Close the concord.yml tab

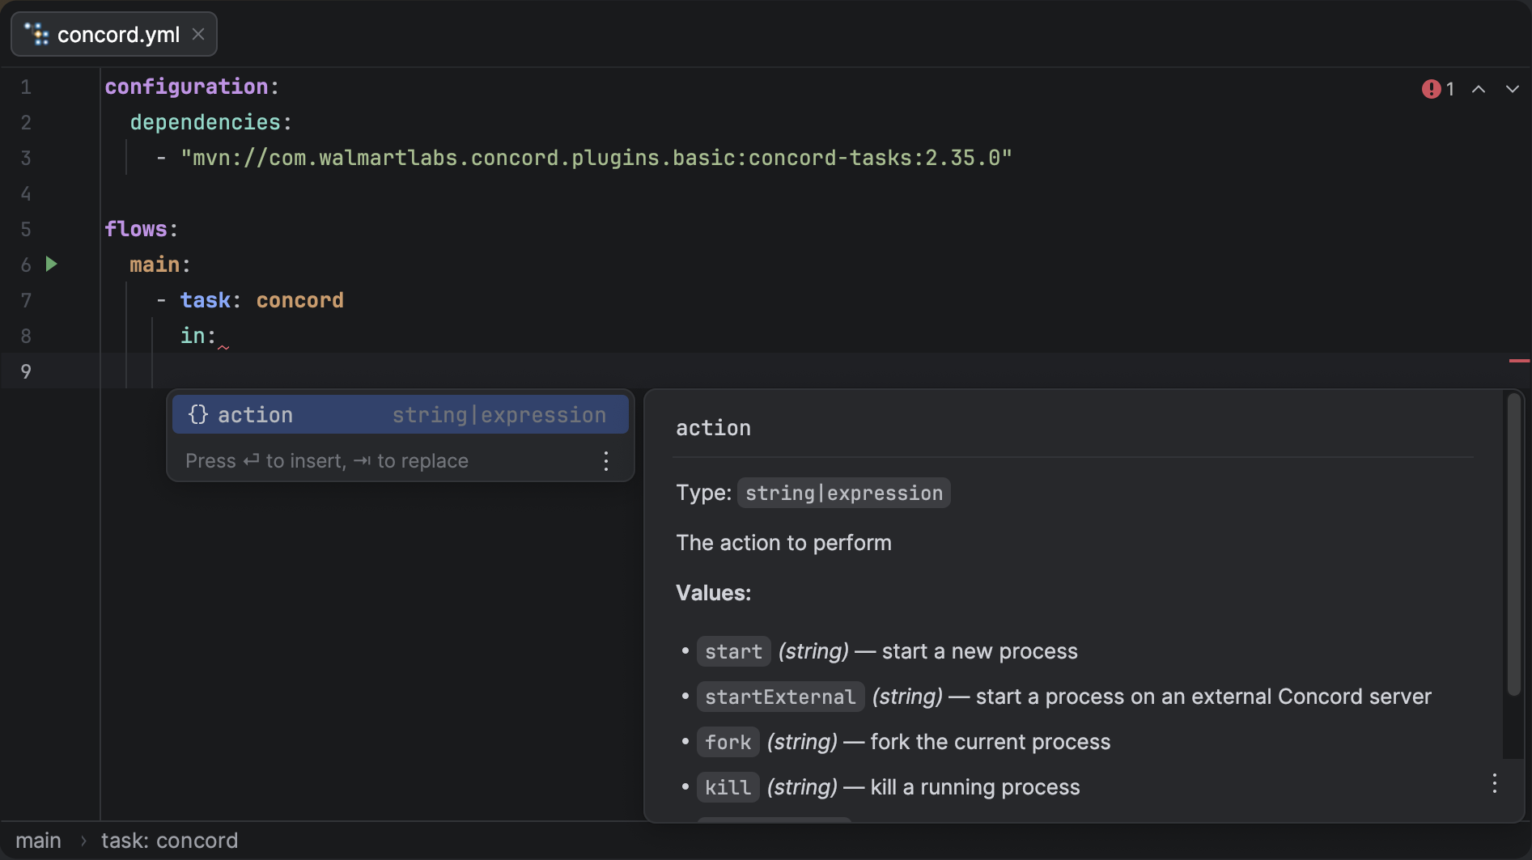tap(198, 35)
